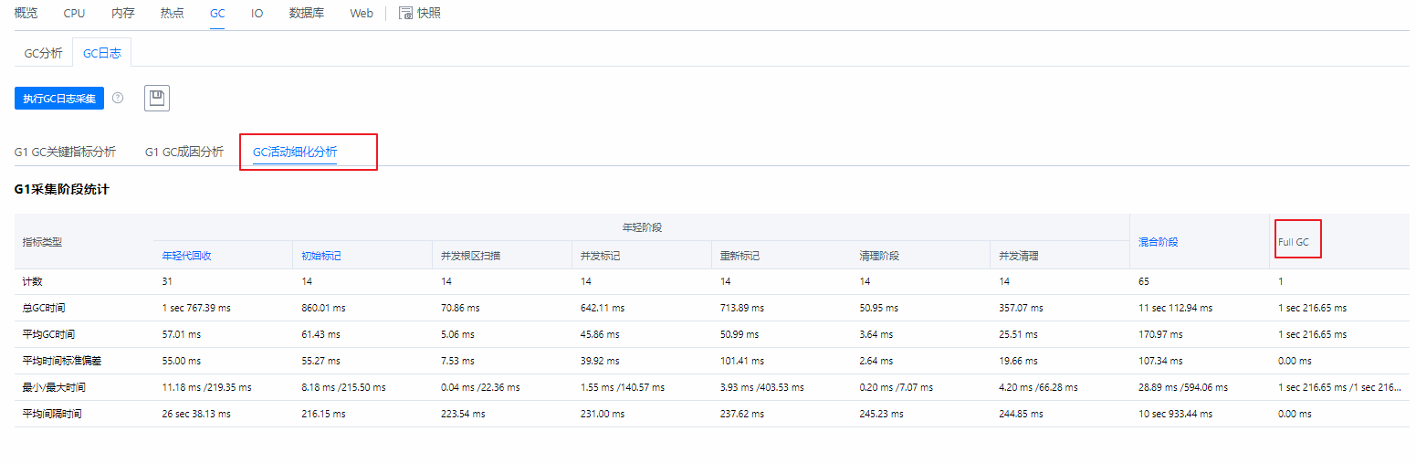The height and width of the screenshot is (463, 1416).
Task: Select the GC分析 sub-tab
Action: [44, 53]
